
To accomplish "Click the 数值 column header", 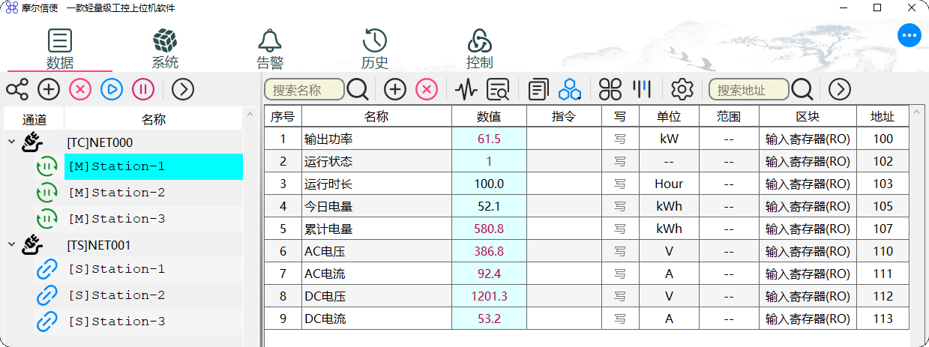I will pyautogui.click(x=489, y=116).
